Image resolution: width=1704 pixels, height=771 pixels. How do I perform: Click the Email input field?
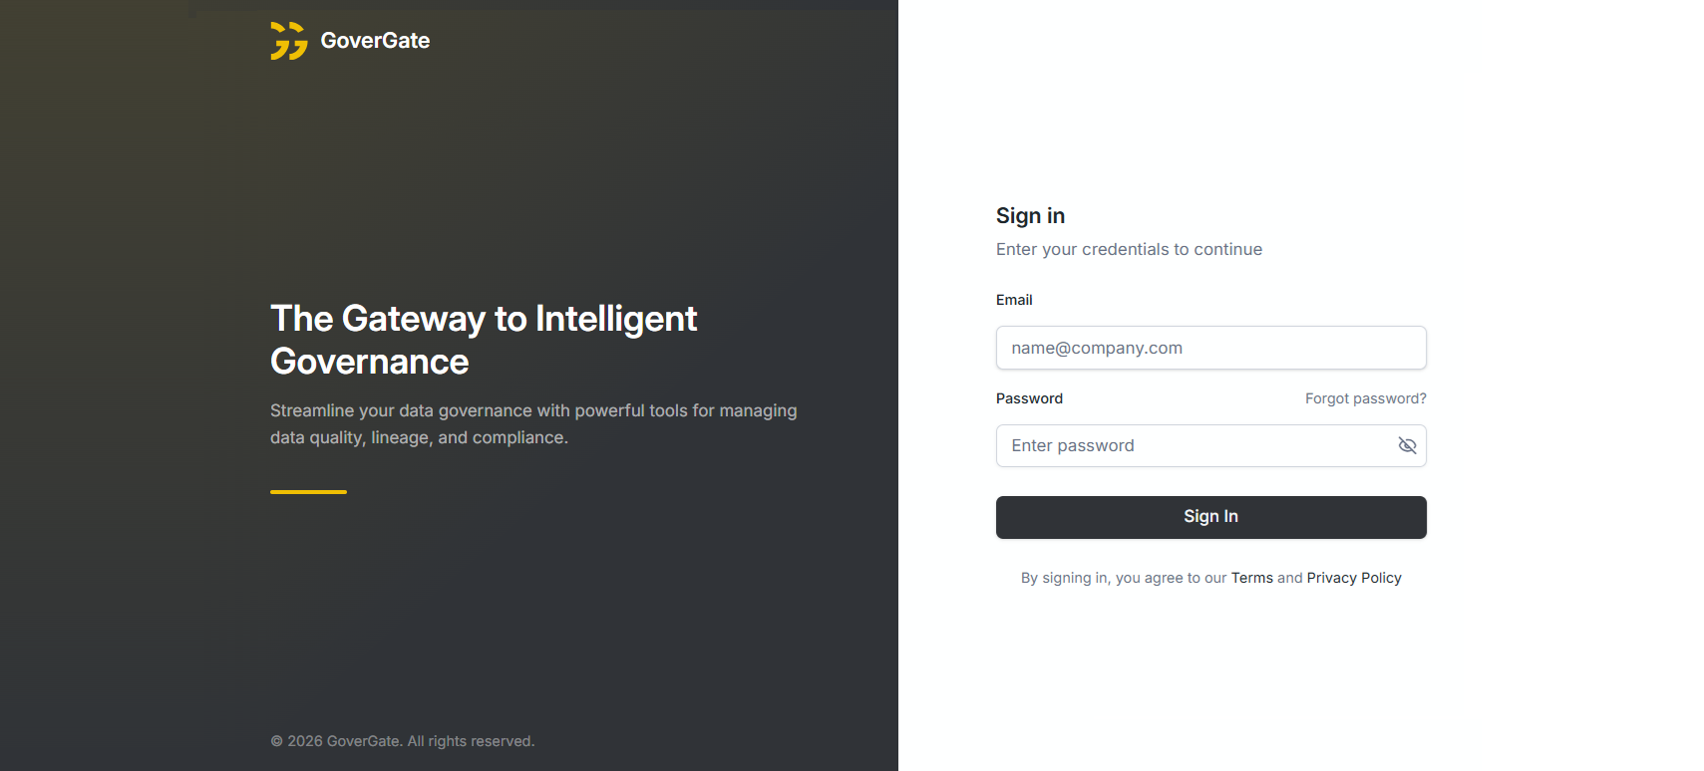point(1210,348)
